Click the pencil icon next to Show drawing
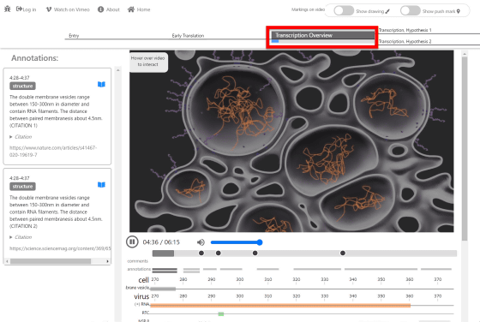Image resolution: width=480 pixels, height=322 pixels. click(x=387, y=11)
